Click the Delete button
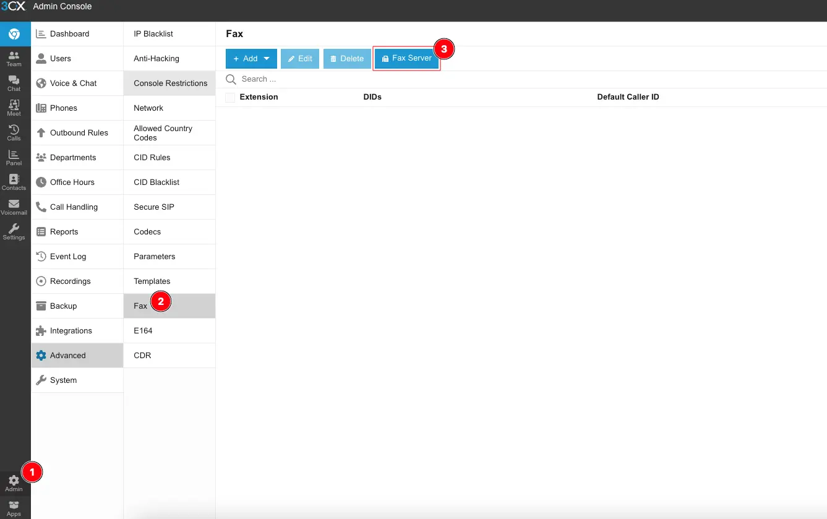Screen dimensions: 827x519 [x=347, y=59]
